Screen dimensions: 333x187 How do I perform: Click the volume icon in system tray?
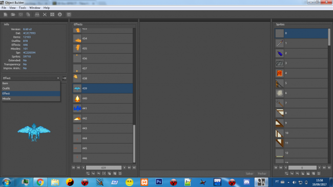[295, 182]
